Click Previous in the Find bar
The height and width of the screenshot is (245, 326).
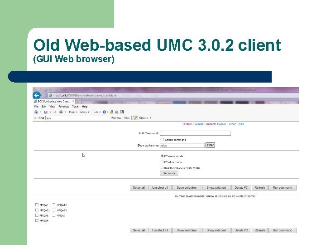(x=116, y=118)
